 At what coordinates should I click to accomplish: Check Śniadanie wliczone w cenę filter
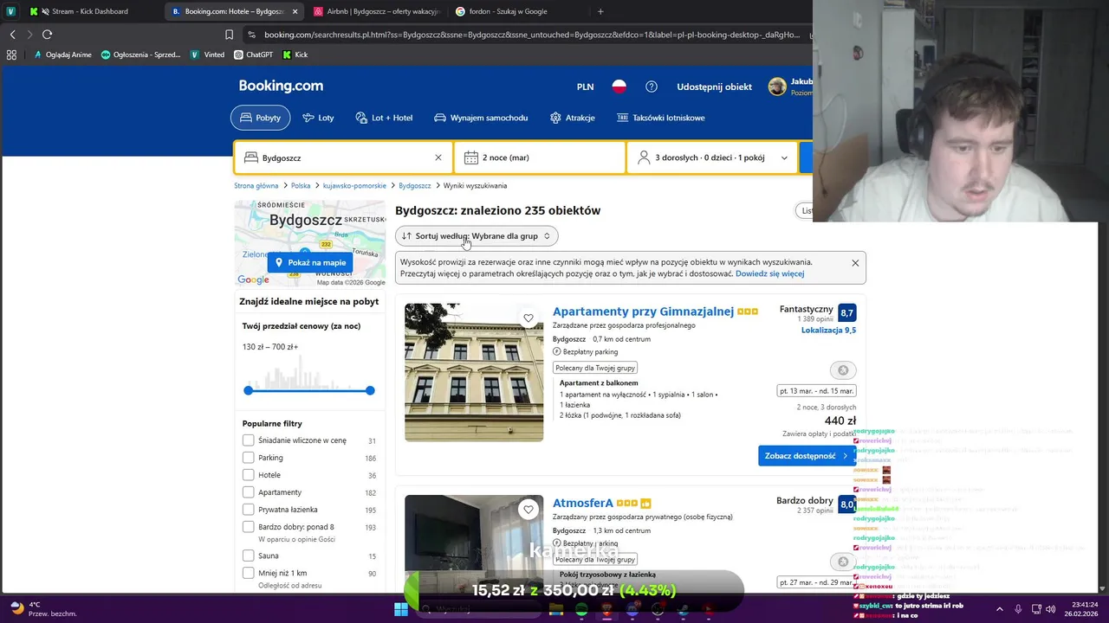249,440
